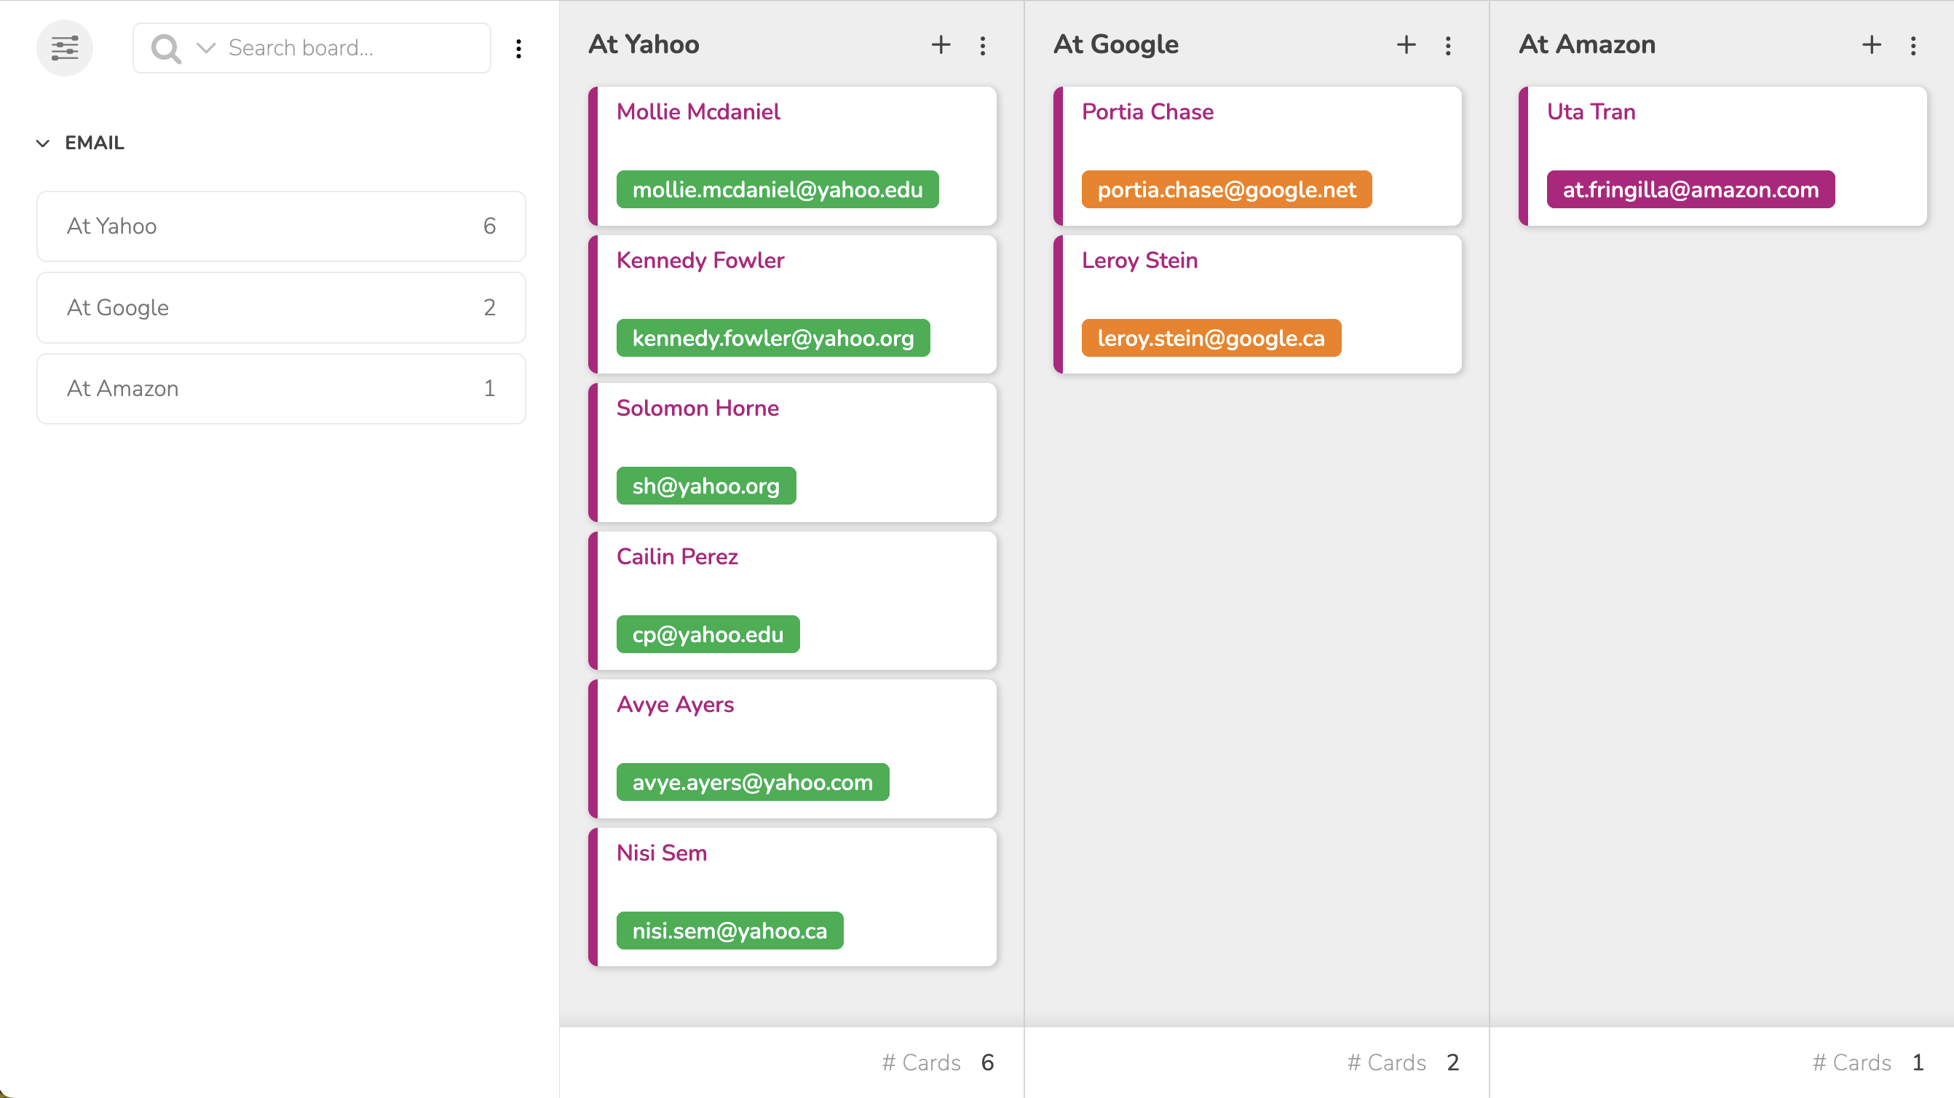The image size is (1954, 1098).
Task: Open the Cailin Perez card
Action: point(792,600)
